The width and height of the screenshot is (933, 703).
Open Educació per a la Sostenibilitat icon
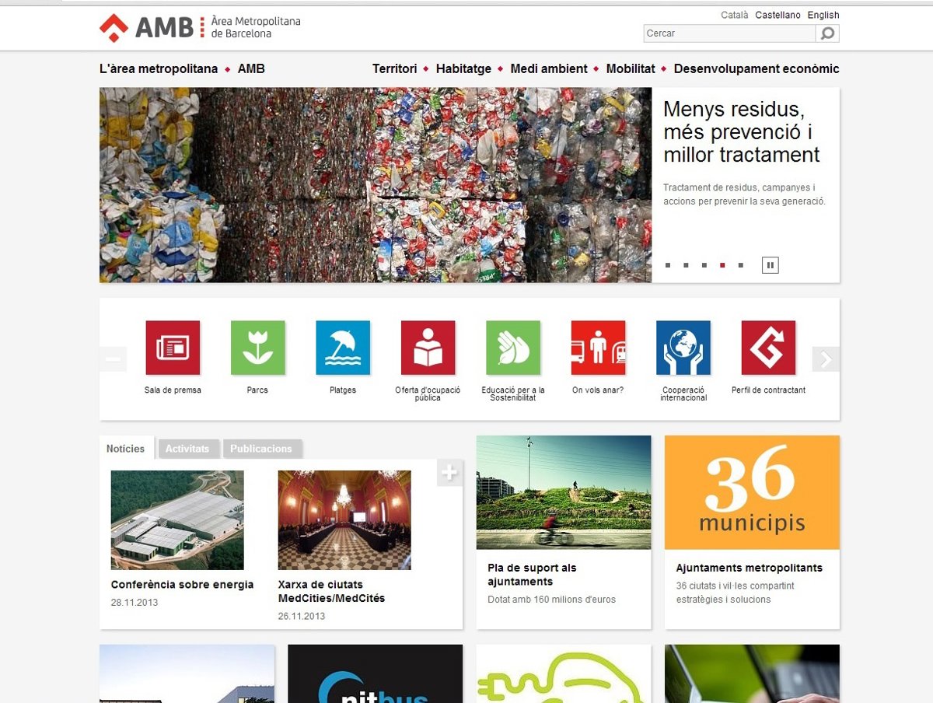point(513,348)
